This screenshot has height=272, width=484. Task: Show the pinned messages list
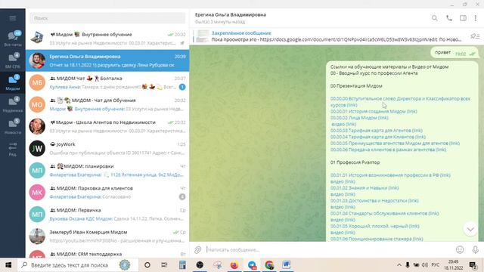tap(475, 36)
